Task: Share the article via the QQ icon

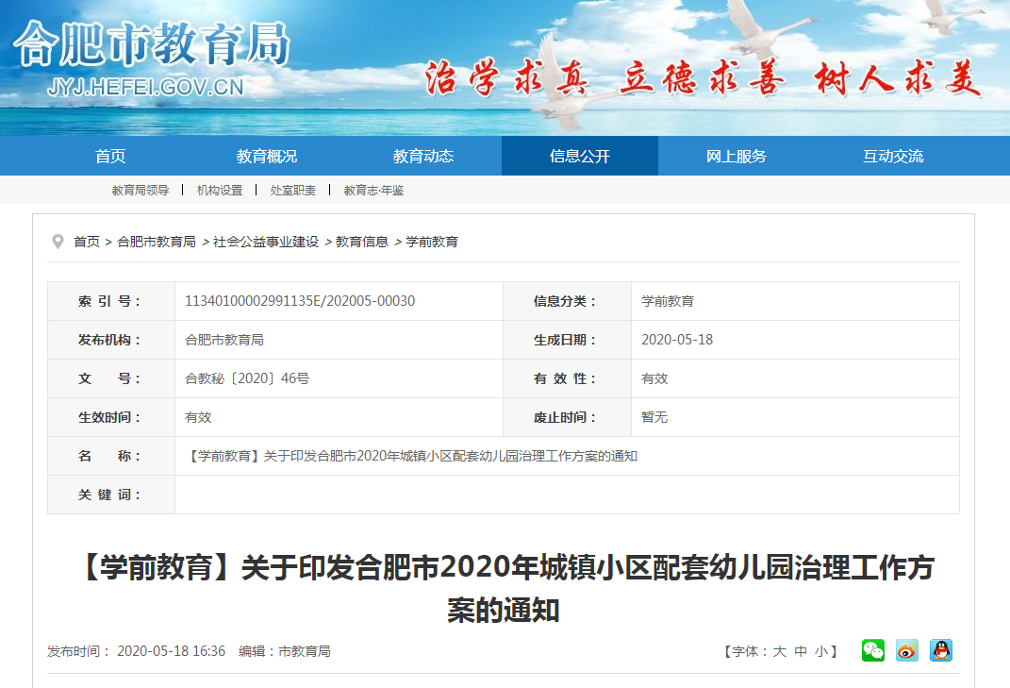Action: [940, 650]
